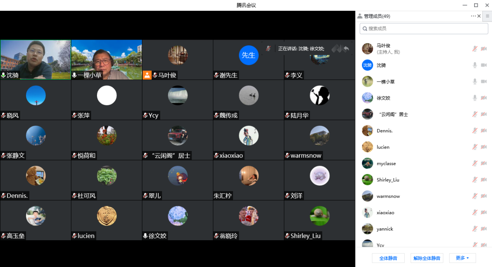Click the 搜索成员 search field
Image resolution: width=492 pixels, height=267 pixels.
tap(424, 29)
